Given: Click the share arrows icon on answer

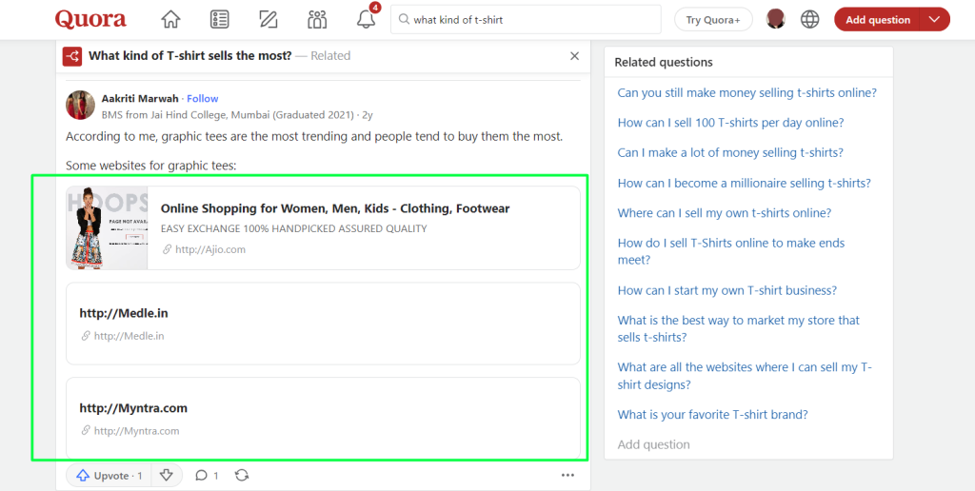Looking at the screenshot, I should 242,475.
